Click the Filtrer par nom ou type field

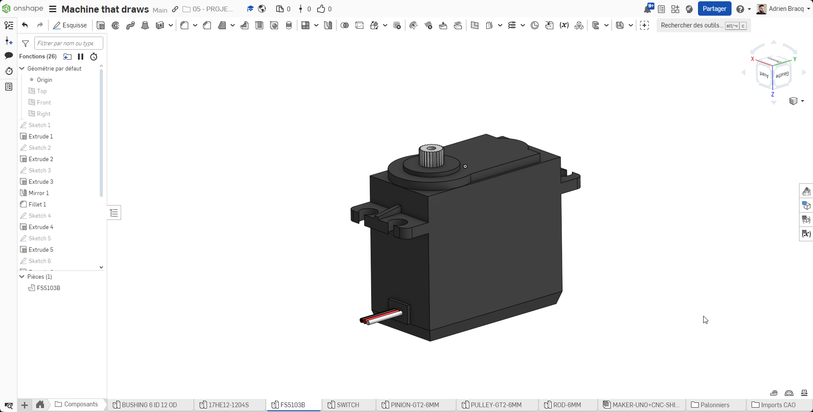(x=68, y=43)
